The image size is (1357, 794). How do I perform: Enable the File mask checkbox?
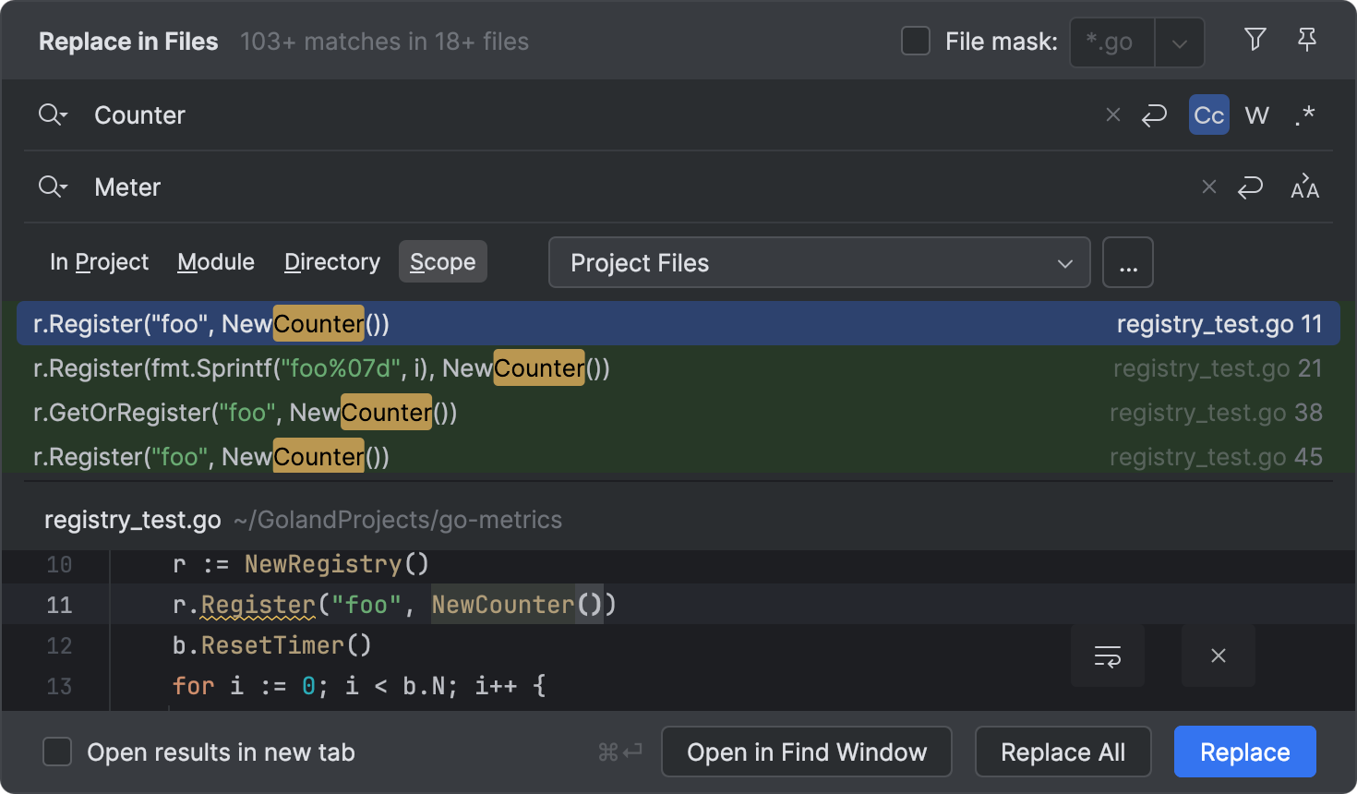coord(916,41)
